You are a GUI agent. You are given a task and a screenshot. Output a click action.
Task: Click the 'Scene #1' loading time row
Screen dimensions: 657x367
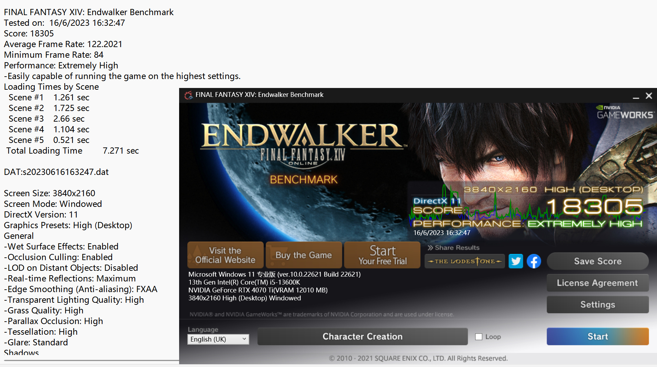click(x=49, y=98)
